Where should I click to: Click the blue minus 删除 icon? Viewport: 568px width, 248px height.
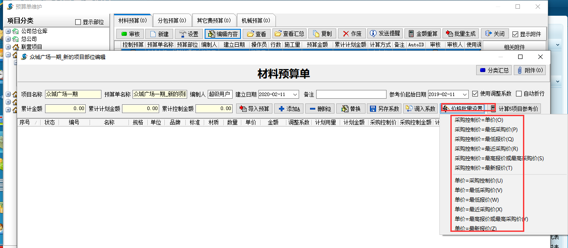313,109
